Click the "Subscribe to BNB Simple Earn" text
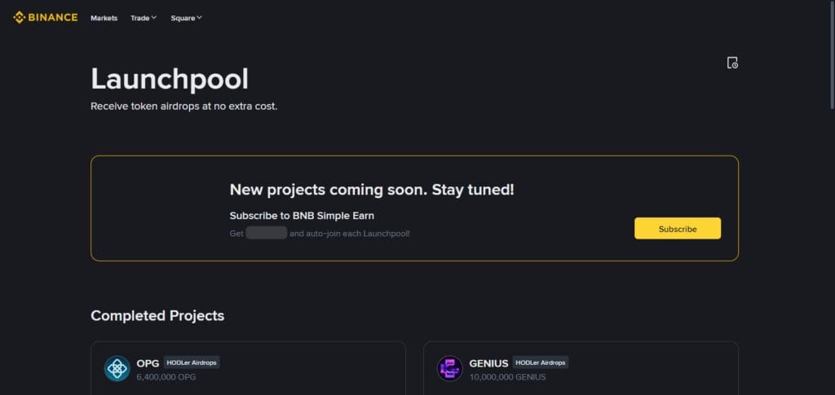 (x=302, y=216)
